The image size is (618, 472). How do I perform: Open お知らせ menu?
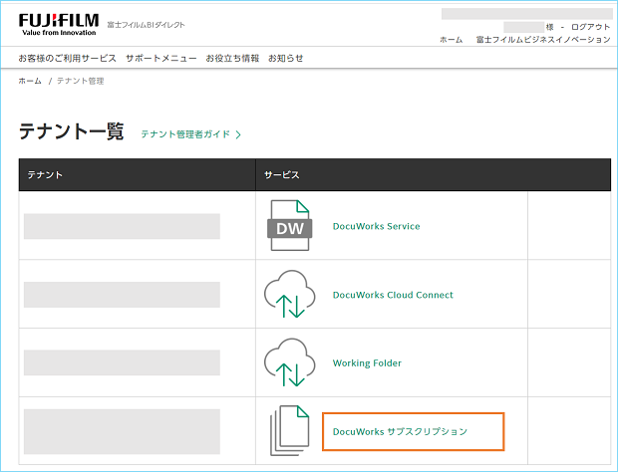pos(286,59)
